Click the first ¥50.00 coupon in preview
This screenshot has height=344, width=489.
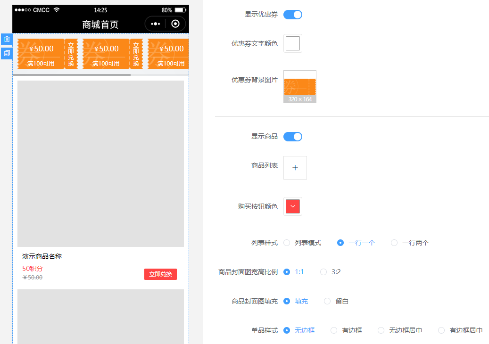tap(48, 54)
